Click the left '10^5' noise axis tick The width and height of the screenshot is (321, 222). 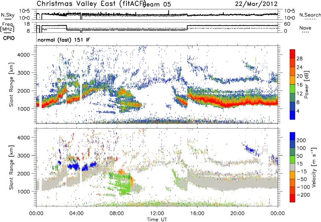(25, 11)
